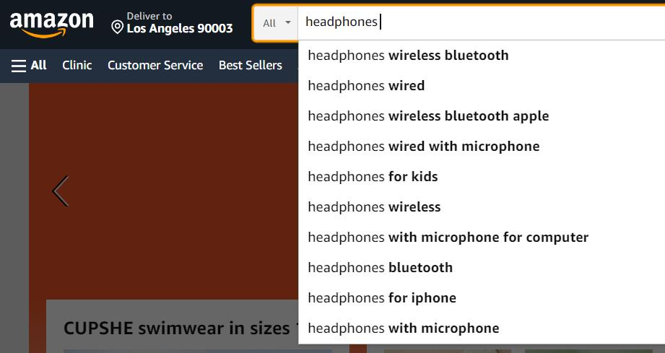Choose the headphones bluetooth suggestion
Viewport: 665px width, 353px height.
click(380, 268)
